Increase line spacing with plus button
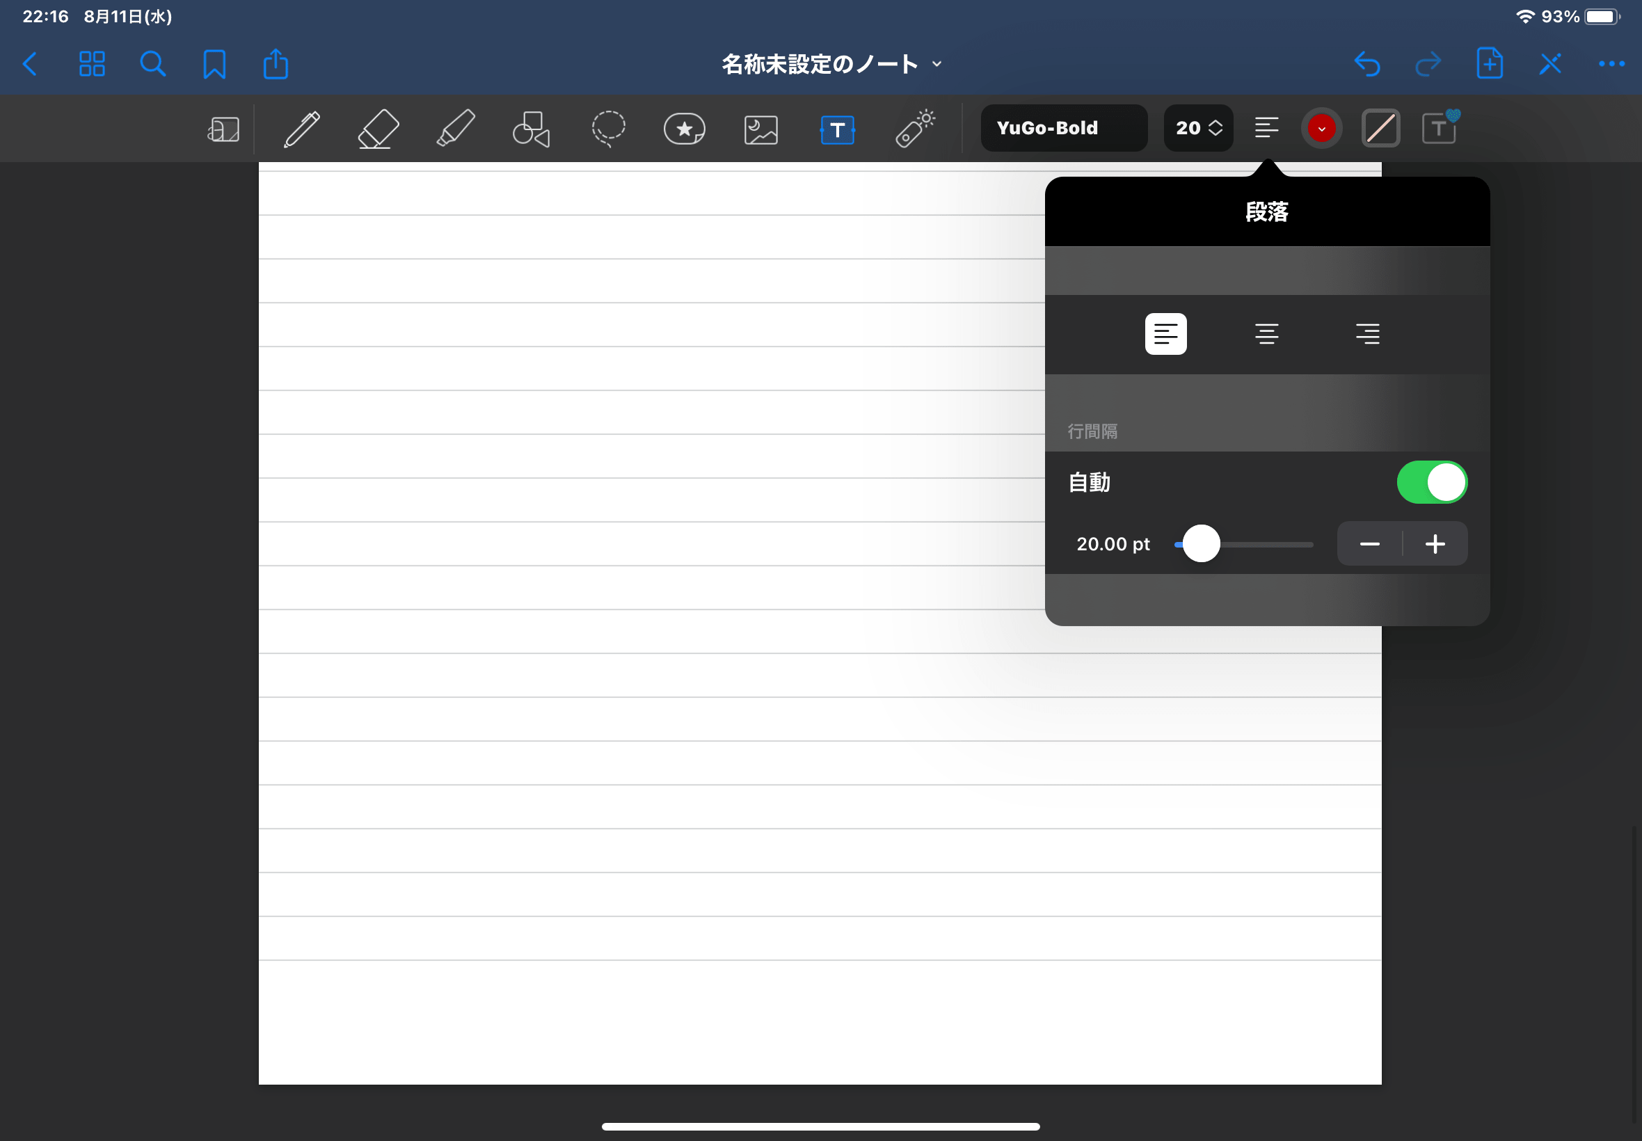Screen dimensions: 1642x1141 pos(1435,544)
